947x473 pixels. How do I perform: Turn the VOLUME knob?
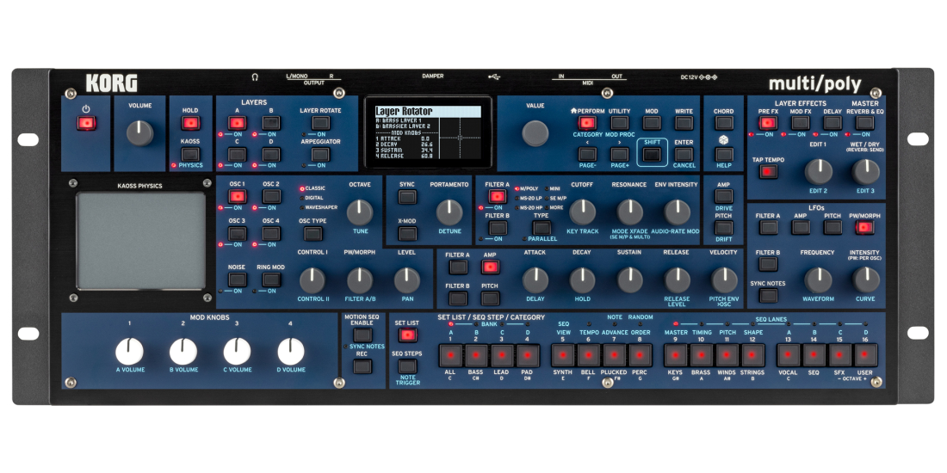tap(140, 132)
